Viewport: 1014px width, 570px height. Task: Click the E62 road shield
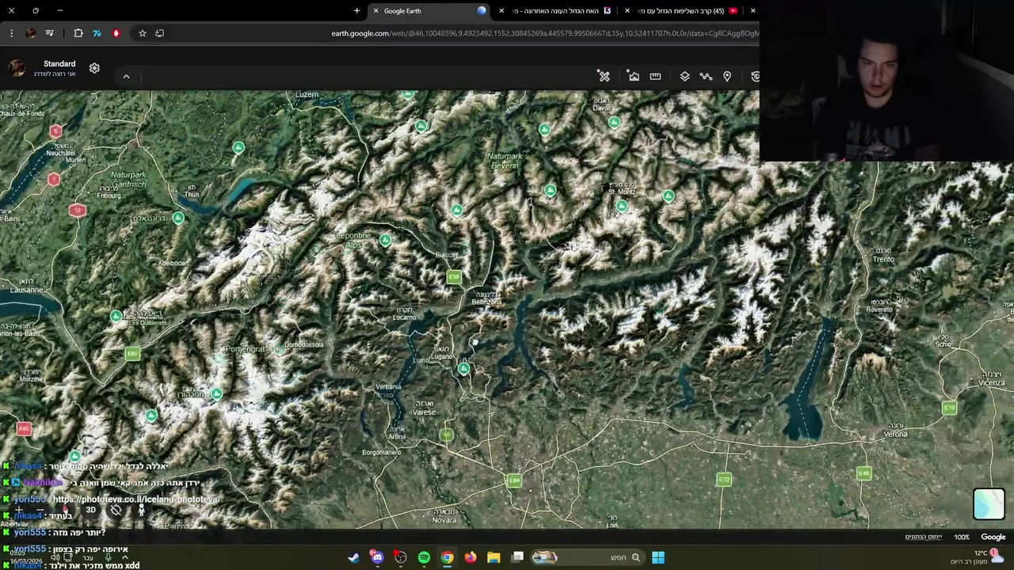pyautogui.click(x=132, y=353)
